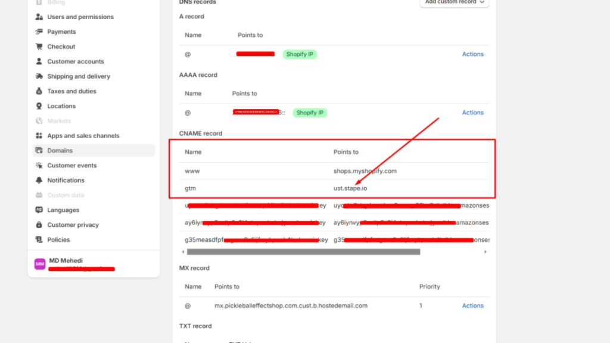Click the Users and permissions icon
The width and height of the screenshot is (610, 343).
coord(39,17)
